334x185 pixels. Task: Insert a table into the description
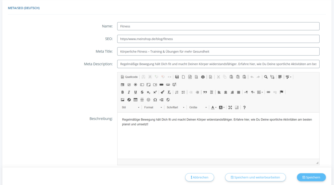pyautogui.click(x=135, y=100)
